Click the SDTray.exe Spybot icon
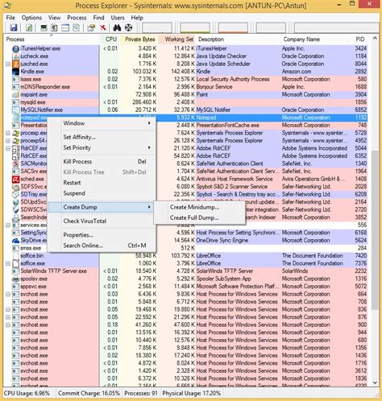Image resolution: width=382 pixels, height=401 pixels. (x=16, y=194)
